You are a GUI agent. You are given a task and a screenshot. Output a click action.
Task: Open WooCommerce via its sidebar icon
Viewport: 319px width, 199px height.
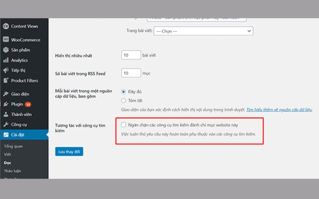(6, 40)
